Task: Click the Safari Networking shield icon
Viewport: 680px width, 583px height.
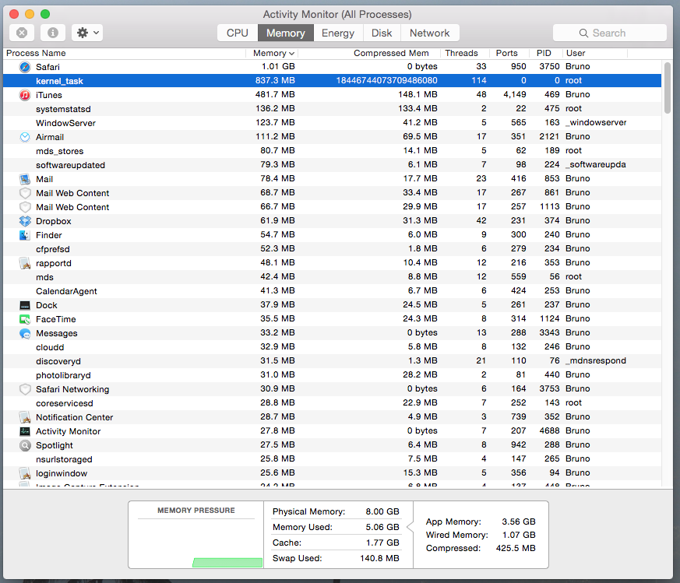Action: (x=25, y=389)
